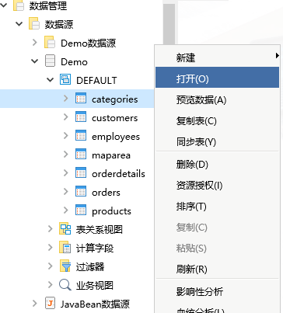
Task: Collapse the 数据管理 node
Action: [4, 5]
